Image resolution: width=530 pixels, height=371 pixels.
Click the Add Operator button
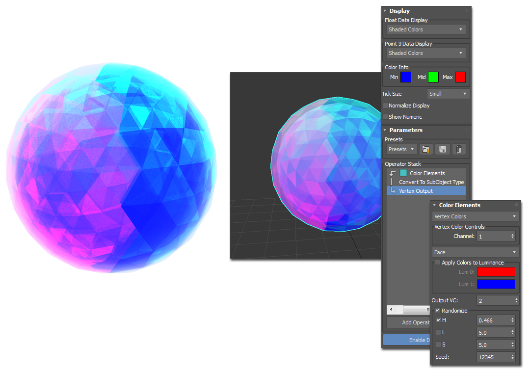[x=409, y=323]
